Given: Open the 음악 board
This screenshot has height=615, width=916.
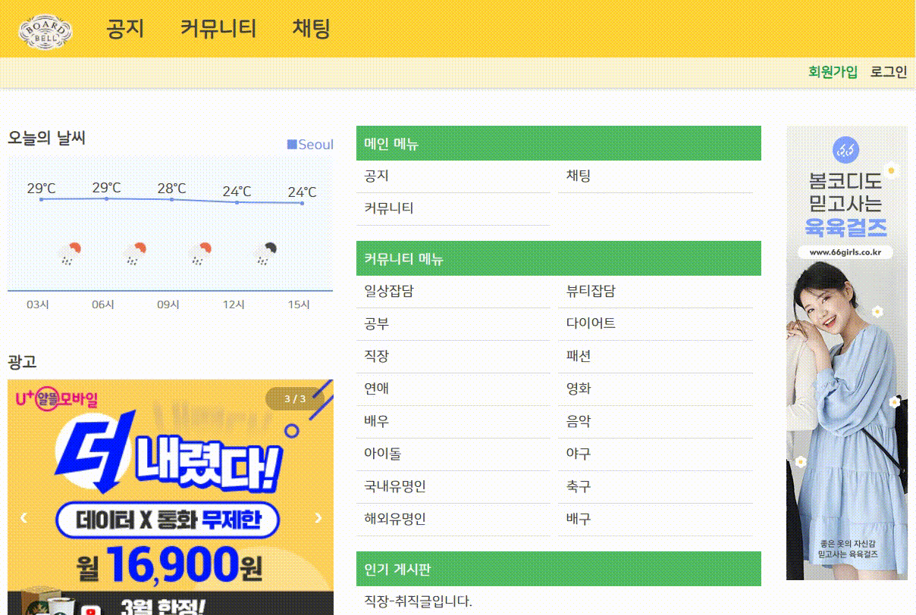Looking at the screenshot, I should (x=656, y=422).
